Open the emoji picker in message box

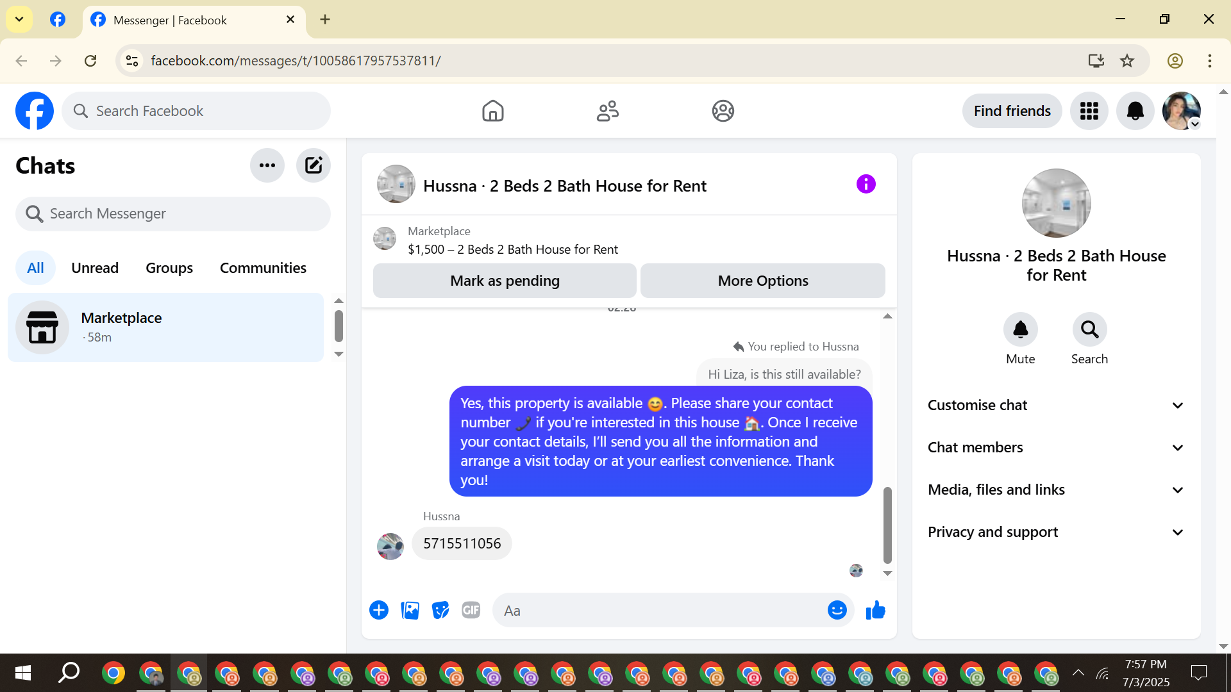pyautogui.click(x=837, y=610)
